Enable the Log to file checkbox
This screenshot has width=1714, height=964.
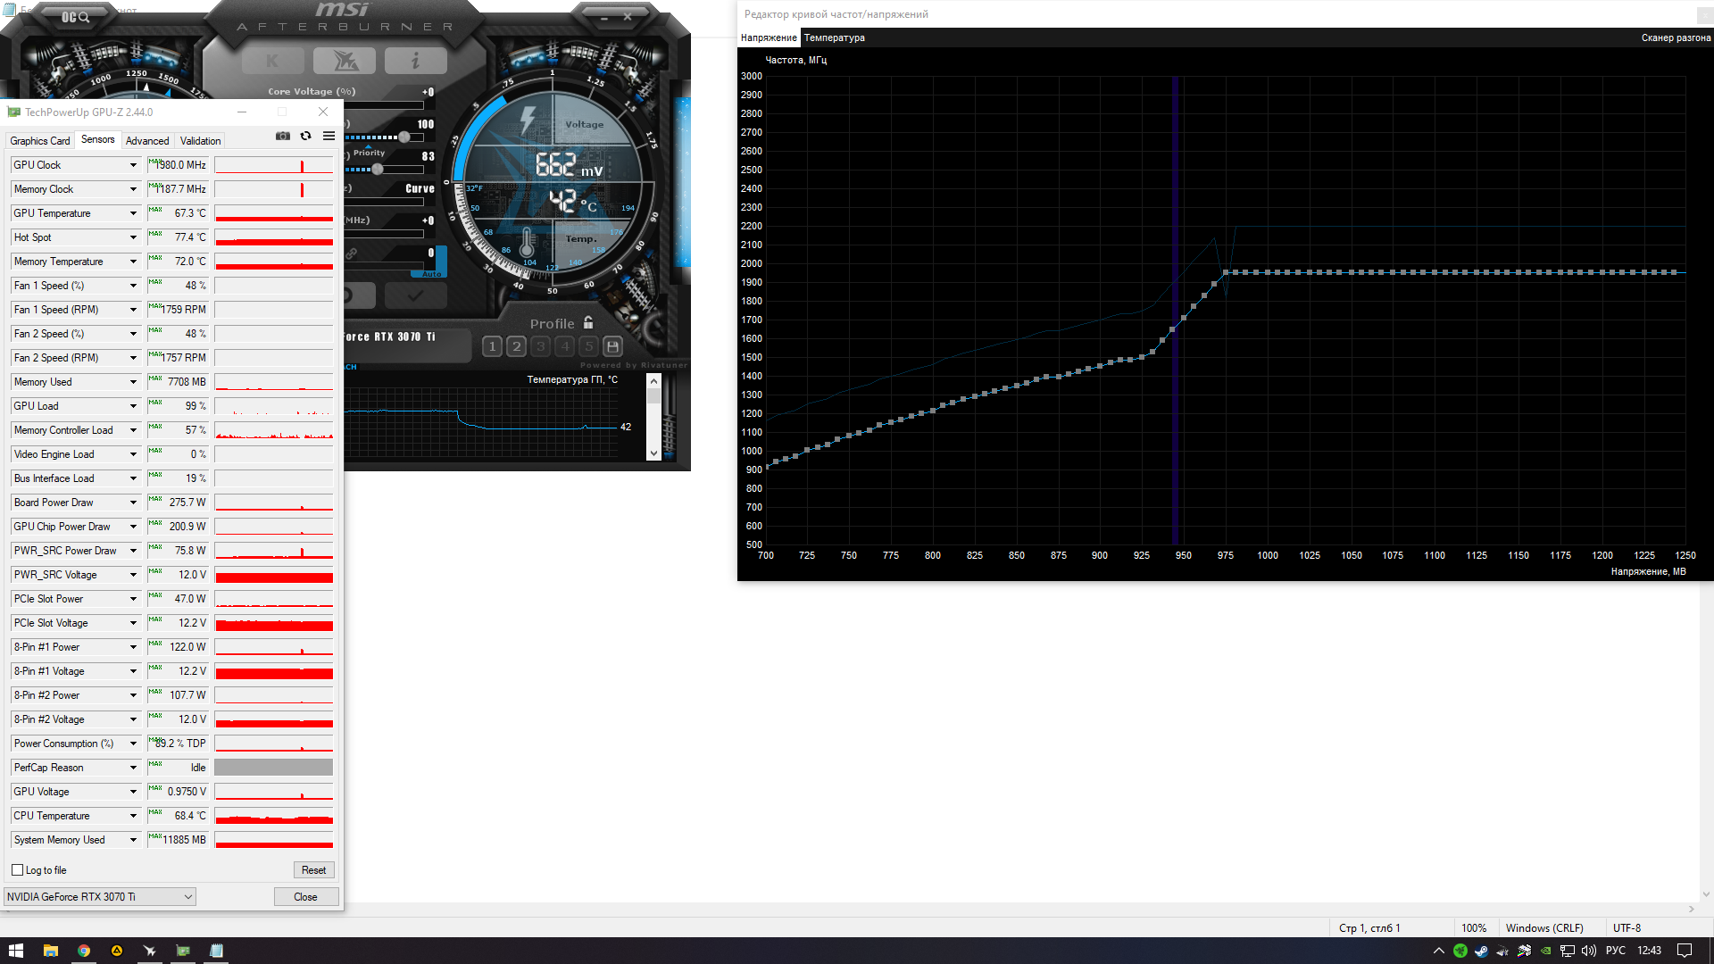(x=17, y=870)
